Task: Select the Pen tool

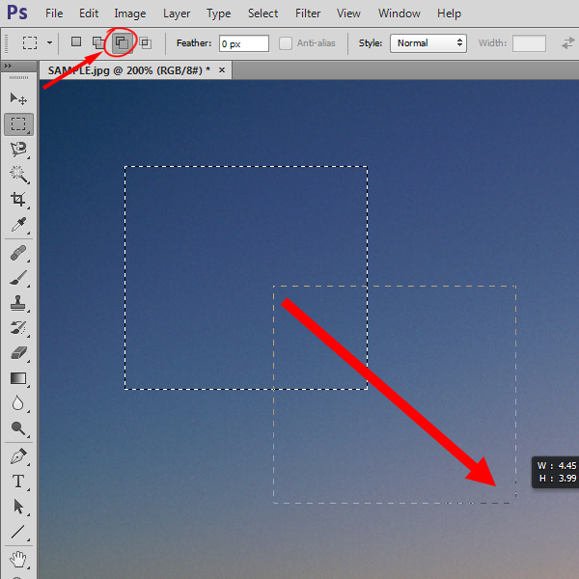Action: (18, 456)
